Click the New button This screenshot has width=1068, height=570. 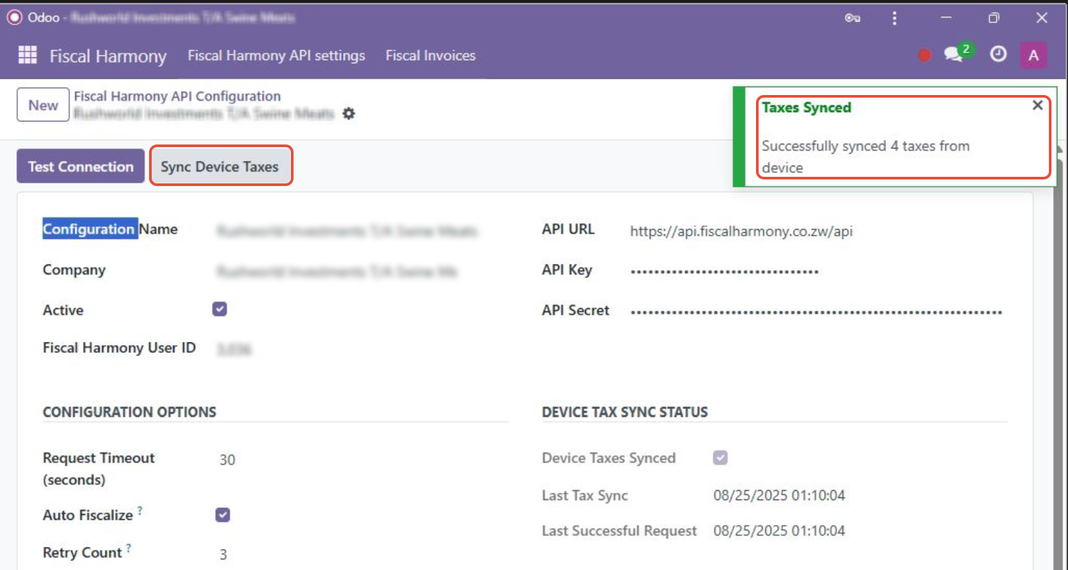43,105
